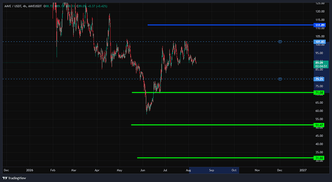
Task: Select the green horizontal line at 31.66
Action: pos(225,158)
